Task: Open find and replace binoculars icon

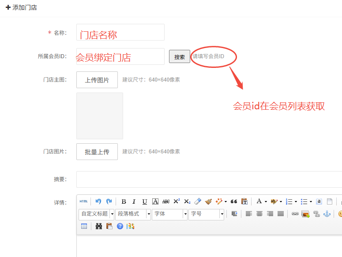Action: (x=99, y=226)
